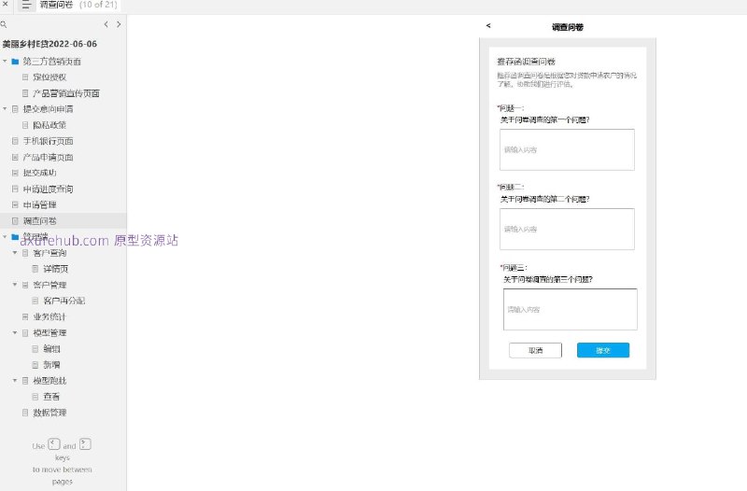This screenshot has width=747, height=491.
Task: Click the 问题二 answer input box
Action: pos(567,229)
